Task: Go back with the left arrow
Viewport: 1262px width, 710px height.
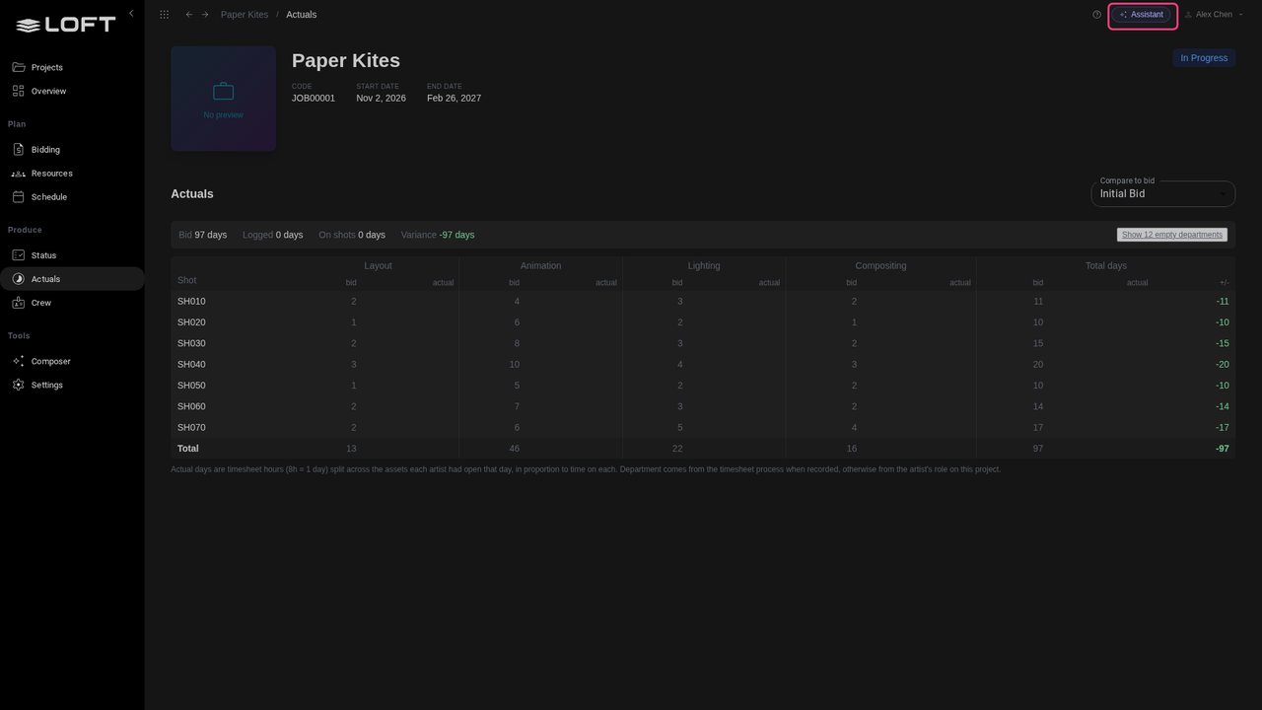Action: [189, 15]
